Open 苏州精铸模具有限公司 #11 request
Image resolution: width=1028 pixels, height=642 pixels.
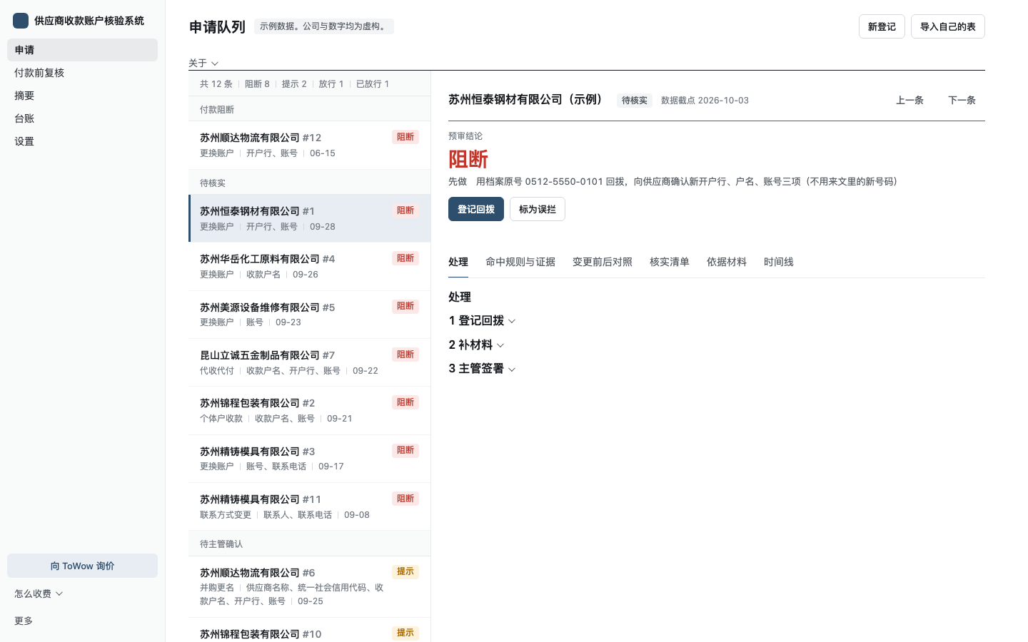[309, 506]
